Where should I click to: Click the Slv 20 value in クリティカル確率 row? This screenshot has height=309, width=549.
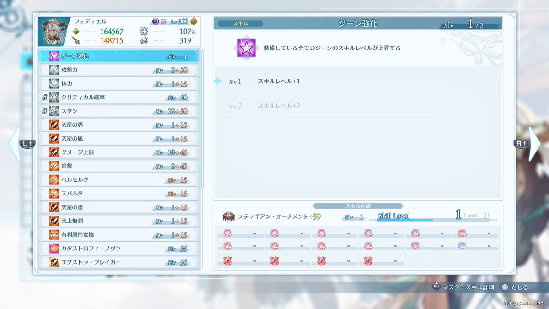178,98
